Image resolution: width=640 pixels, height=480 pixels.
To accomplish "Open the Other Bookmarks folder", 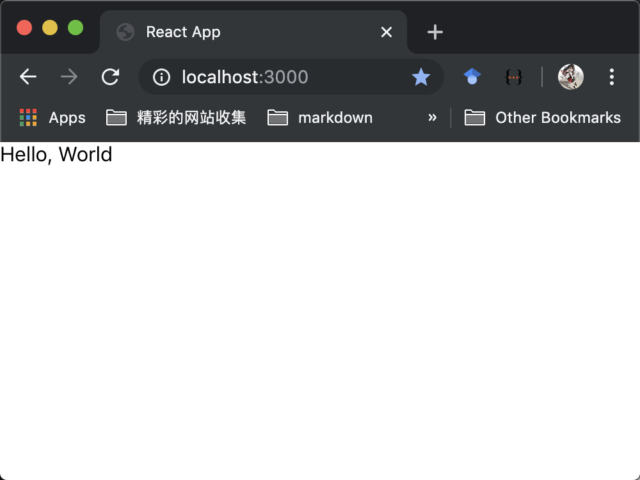I will tap(543, 118).
